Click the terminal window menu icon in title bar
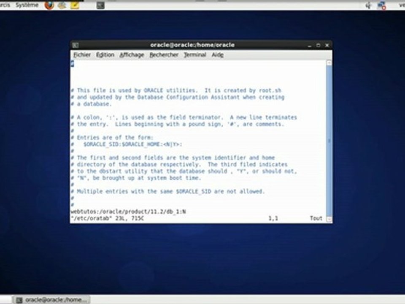Image resolution: width=405 pixels, height=304 pixels. (x=76, y=45)
